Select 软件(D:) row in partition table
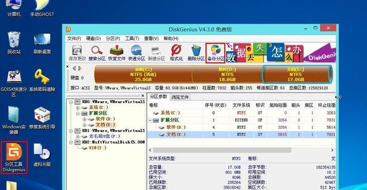The height and width of the screenshot is (190, 367). click(241, 127)
